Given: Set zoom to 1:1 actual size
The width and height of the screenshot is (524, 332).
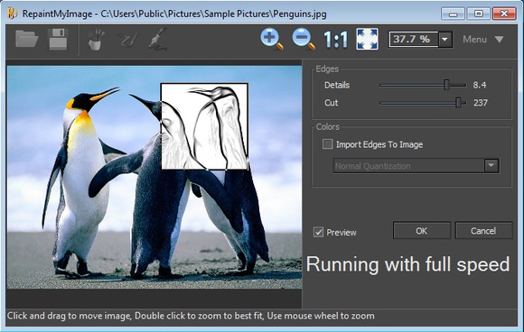Looking at the screenshot, I should (335, 40).
